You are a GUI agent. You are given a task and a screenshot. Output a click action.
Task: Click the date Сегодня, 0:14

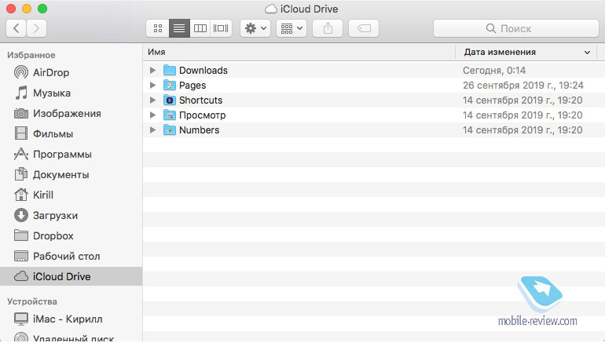(494, 71)
